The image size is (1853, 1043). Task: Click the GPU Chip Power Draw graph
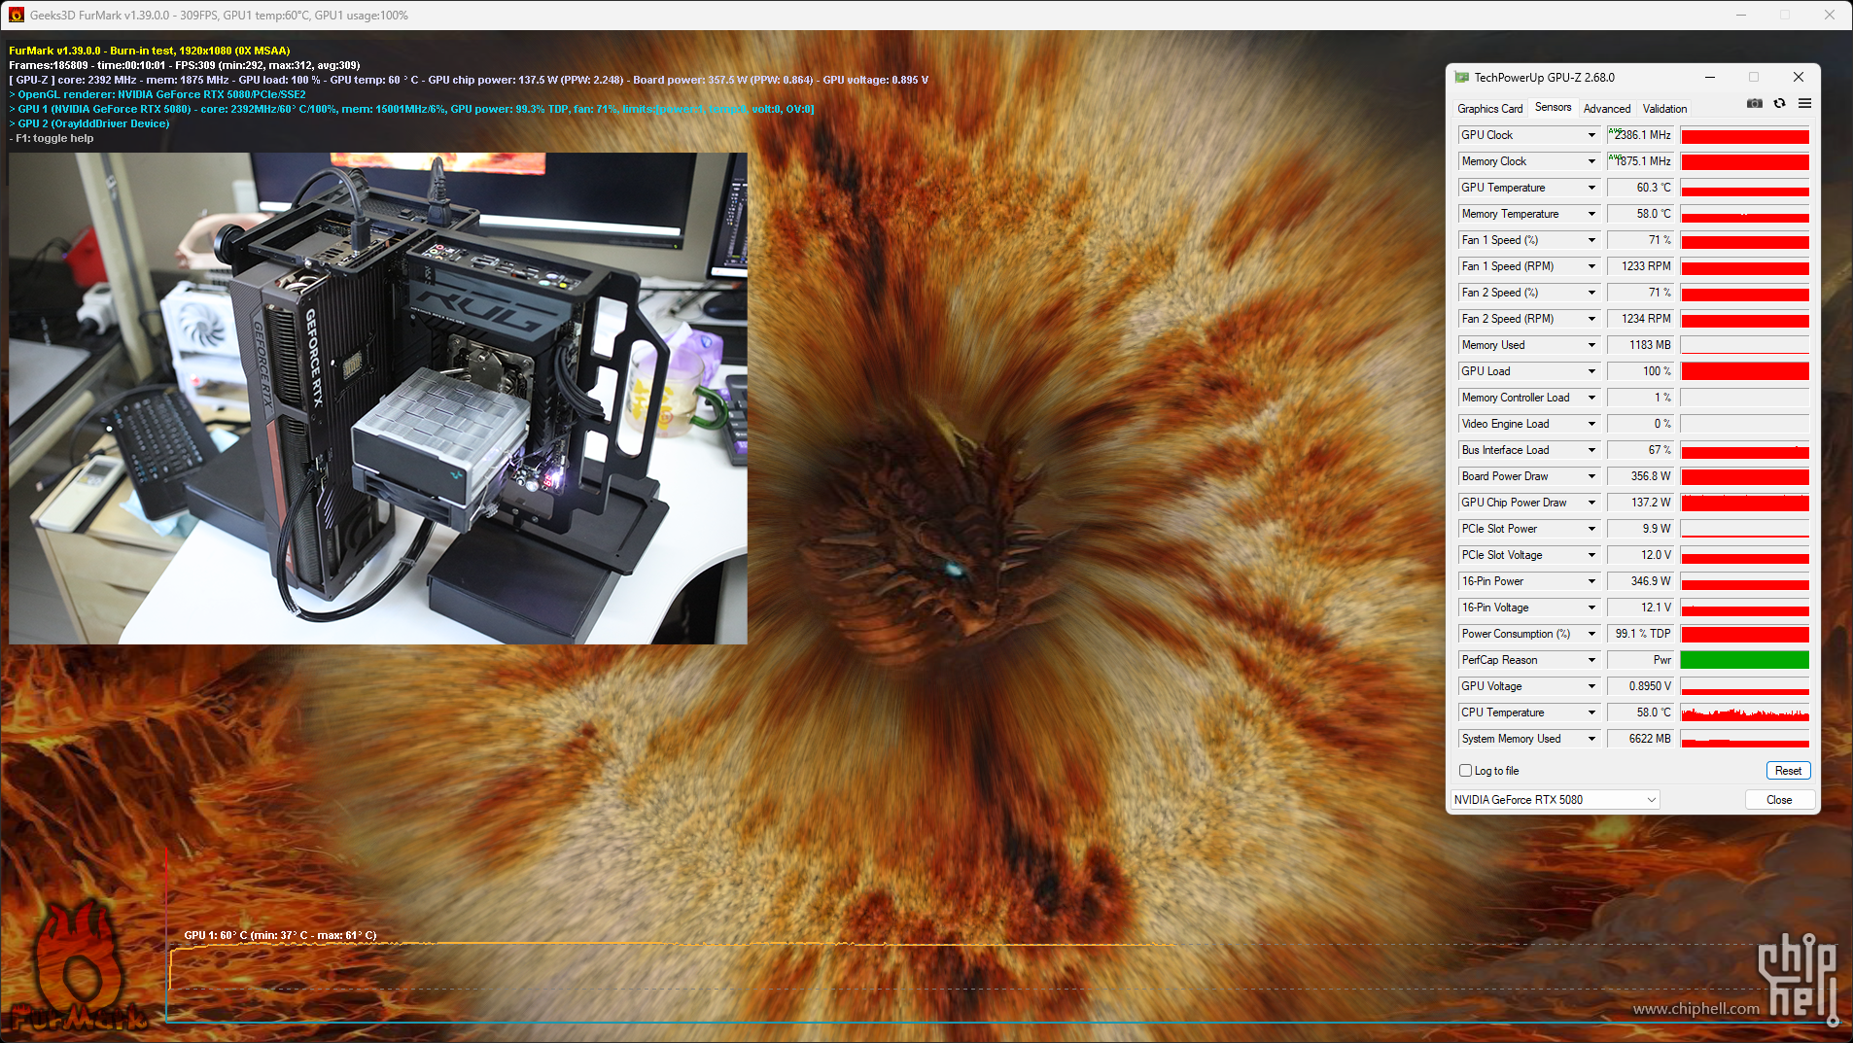1745,503
